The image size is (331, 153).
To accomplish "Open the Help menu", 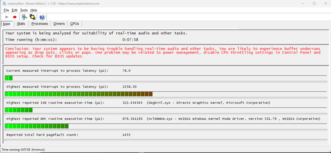I will pos(34,10).
